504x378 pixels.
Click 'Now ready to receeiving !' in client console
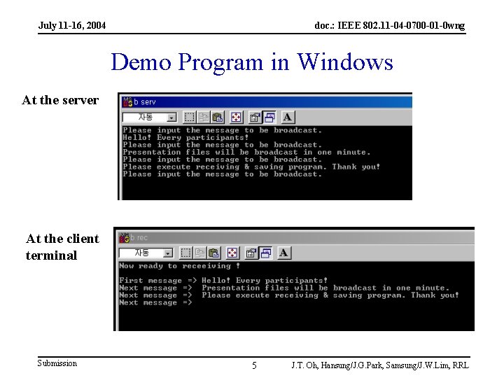(179, 266)
